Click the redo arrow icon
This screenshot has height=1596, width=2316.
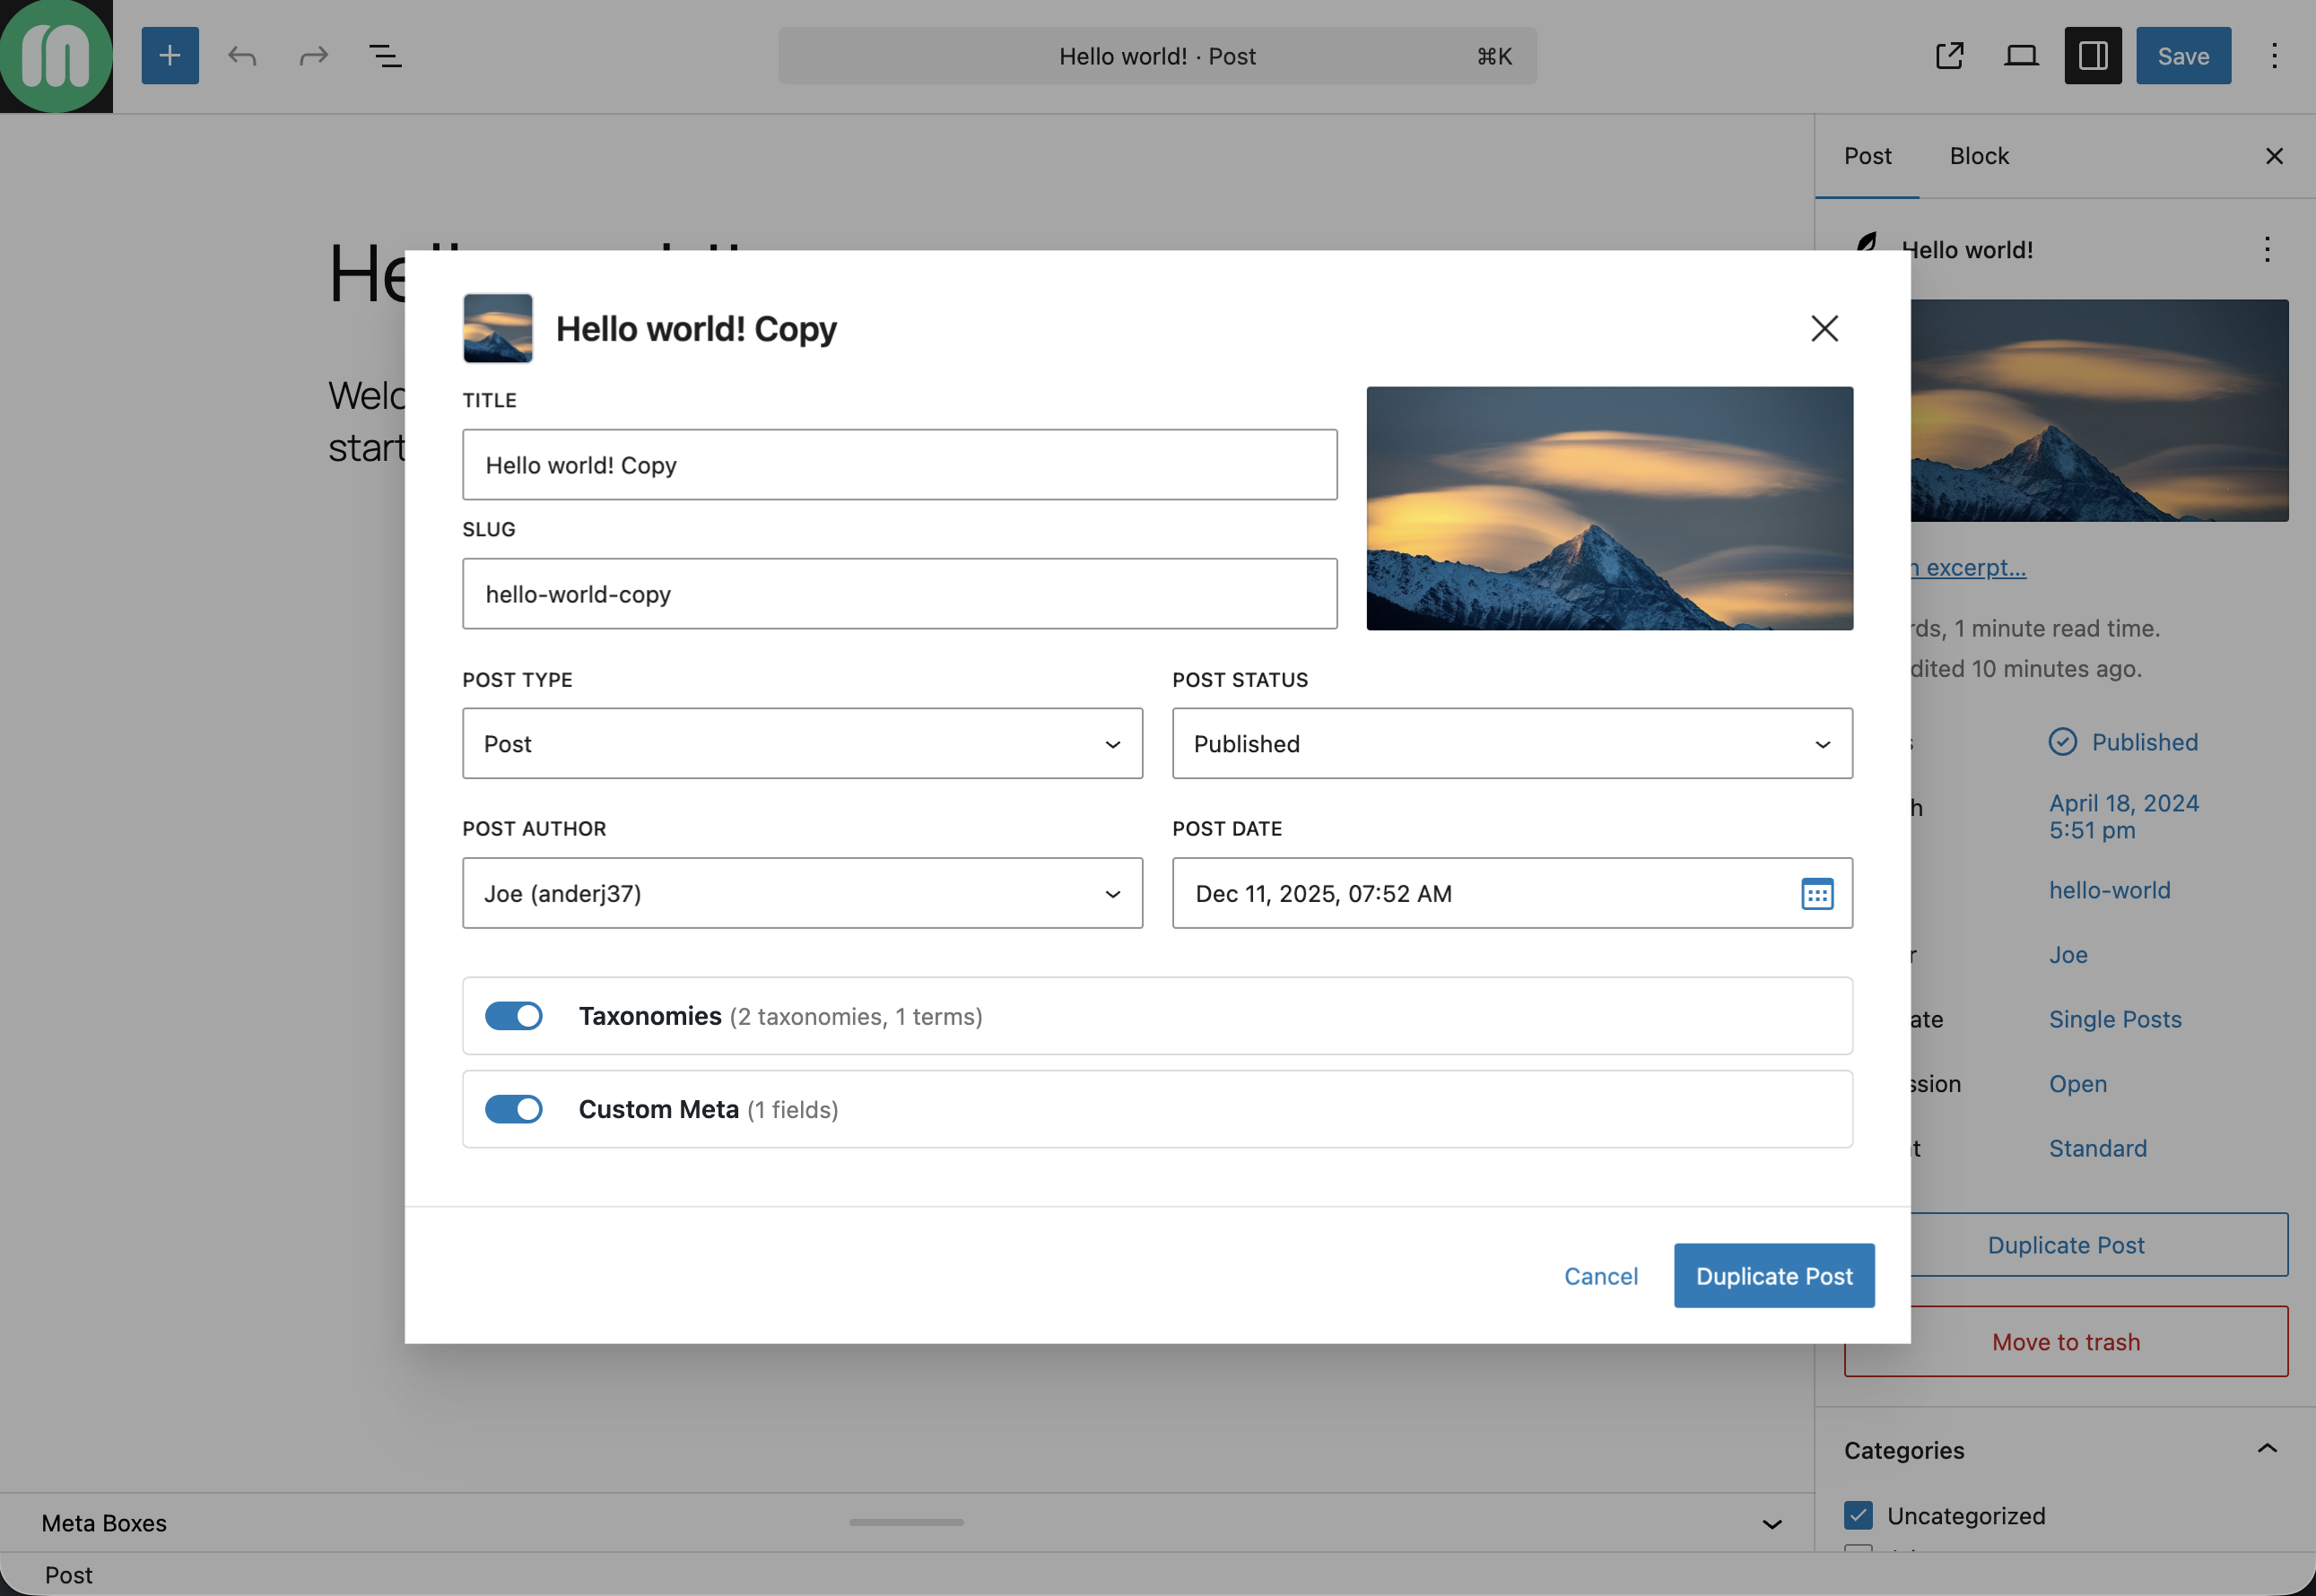point(314,56)
